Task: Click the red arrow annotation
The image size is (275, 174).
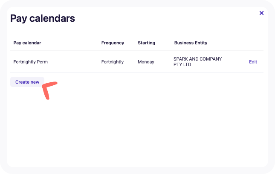Action: (49, 90)
